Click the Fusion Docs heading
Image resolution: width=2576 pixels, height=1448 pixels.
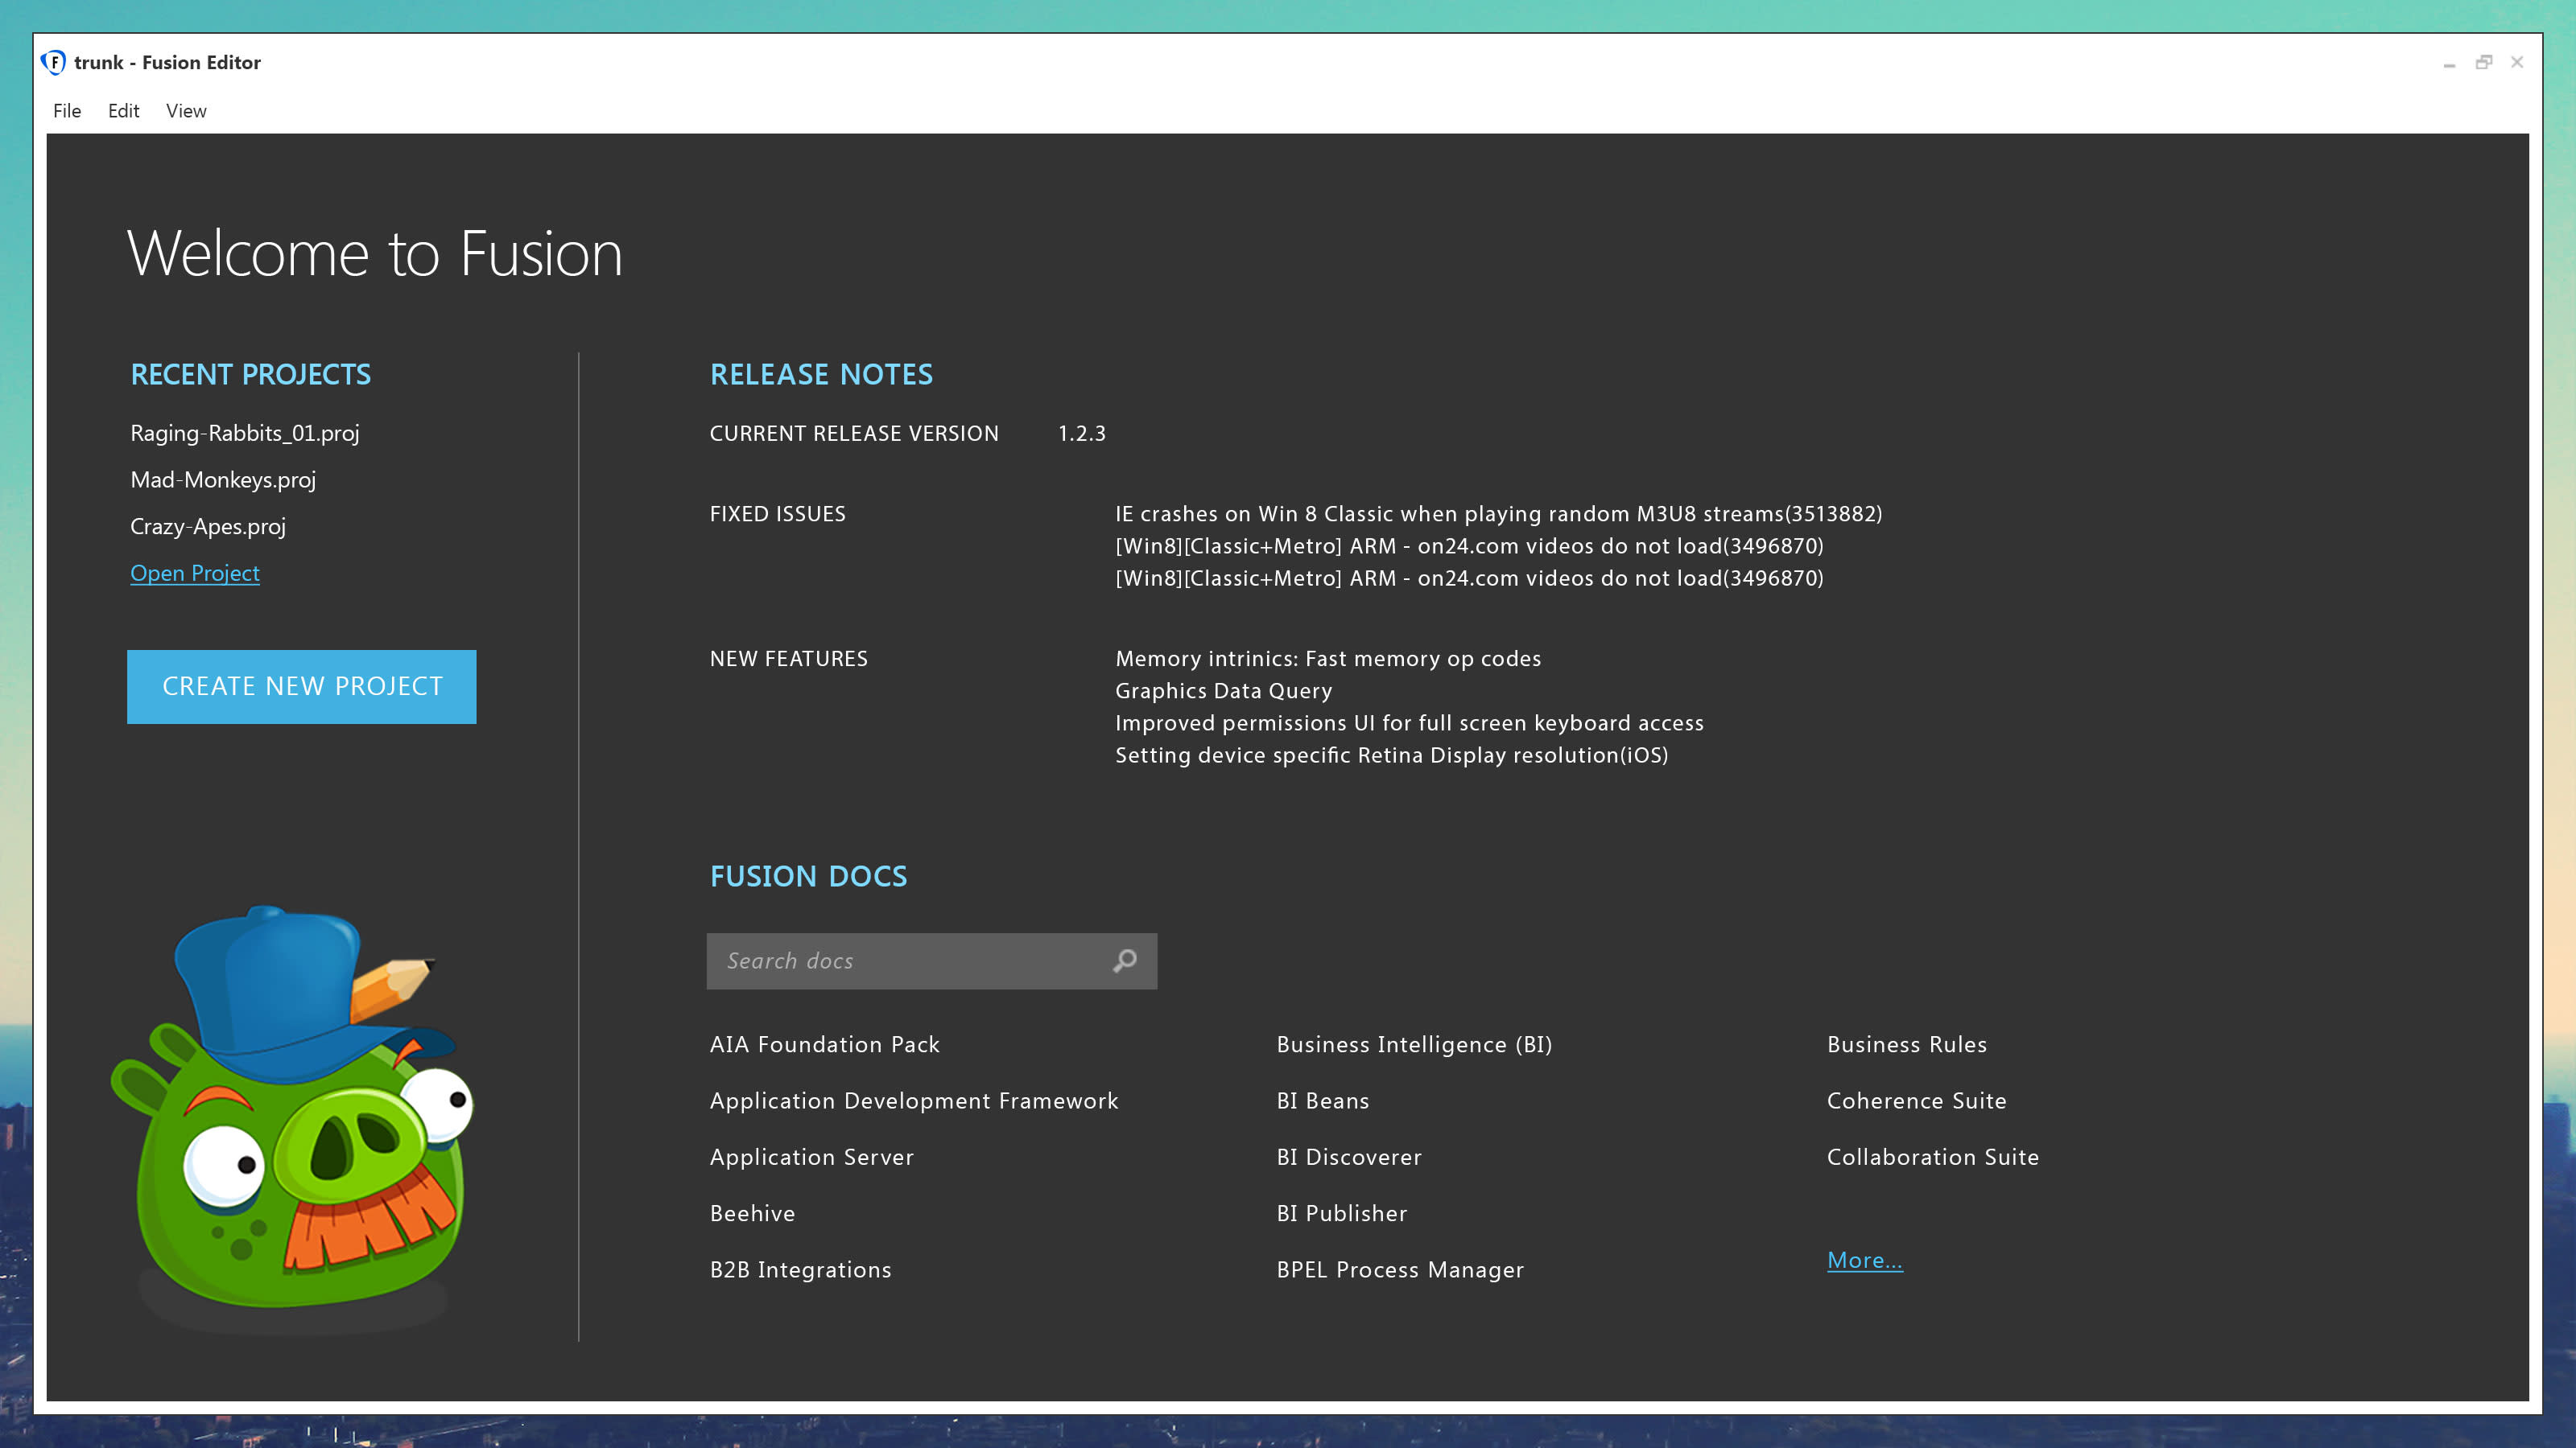point(809,876)
